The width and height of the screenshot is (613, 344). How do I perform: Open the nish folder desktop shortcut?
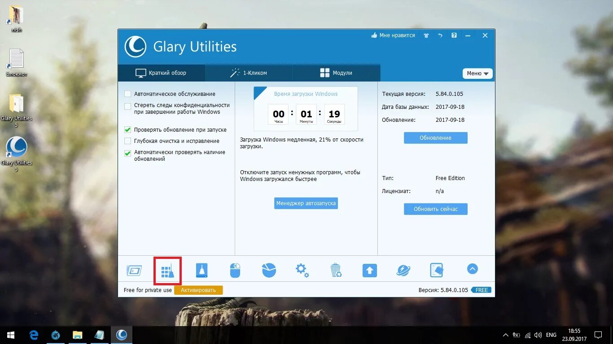(17, 20)
